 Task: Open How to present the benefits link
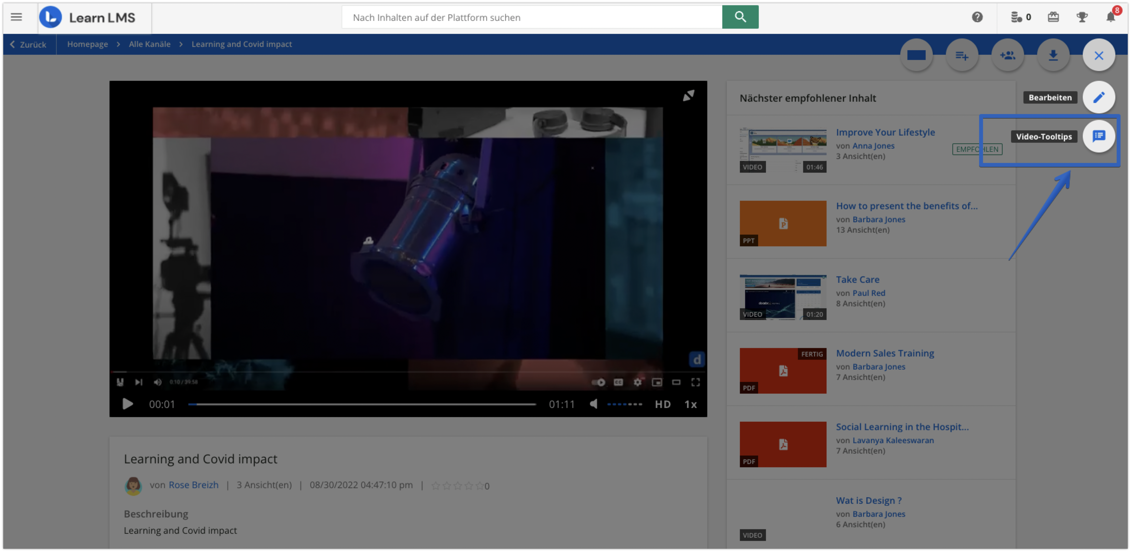(907, 206)
